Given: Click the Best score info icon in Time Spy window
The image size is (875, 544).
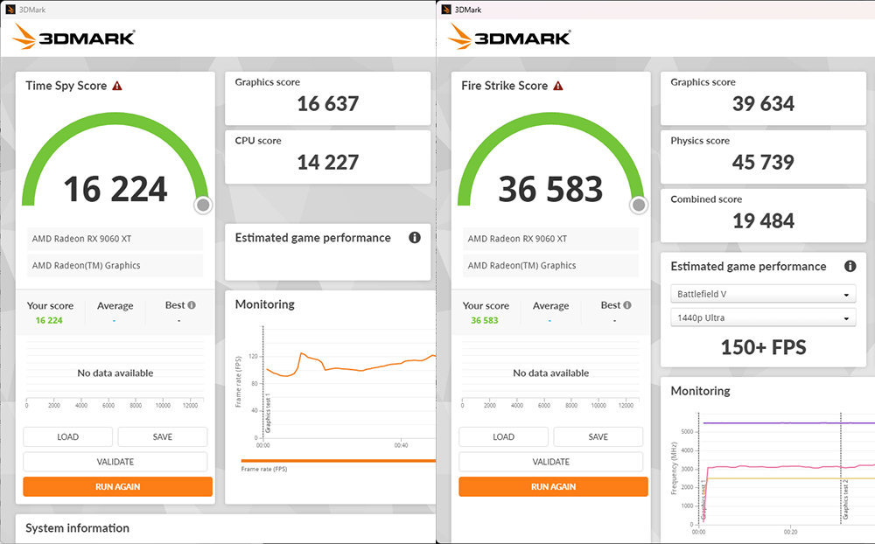Looking at the screenshot, I should 192,305.
